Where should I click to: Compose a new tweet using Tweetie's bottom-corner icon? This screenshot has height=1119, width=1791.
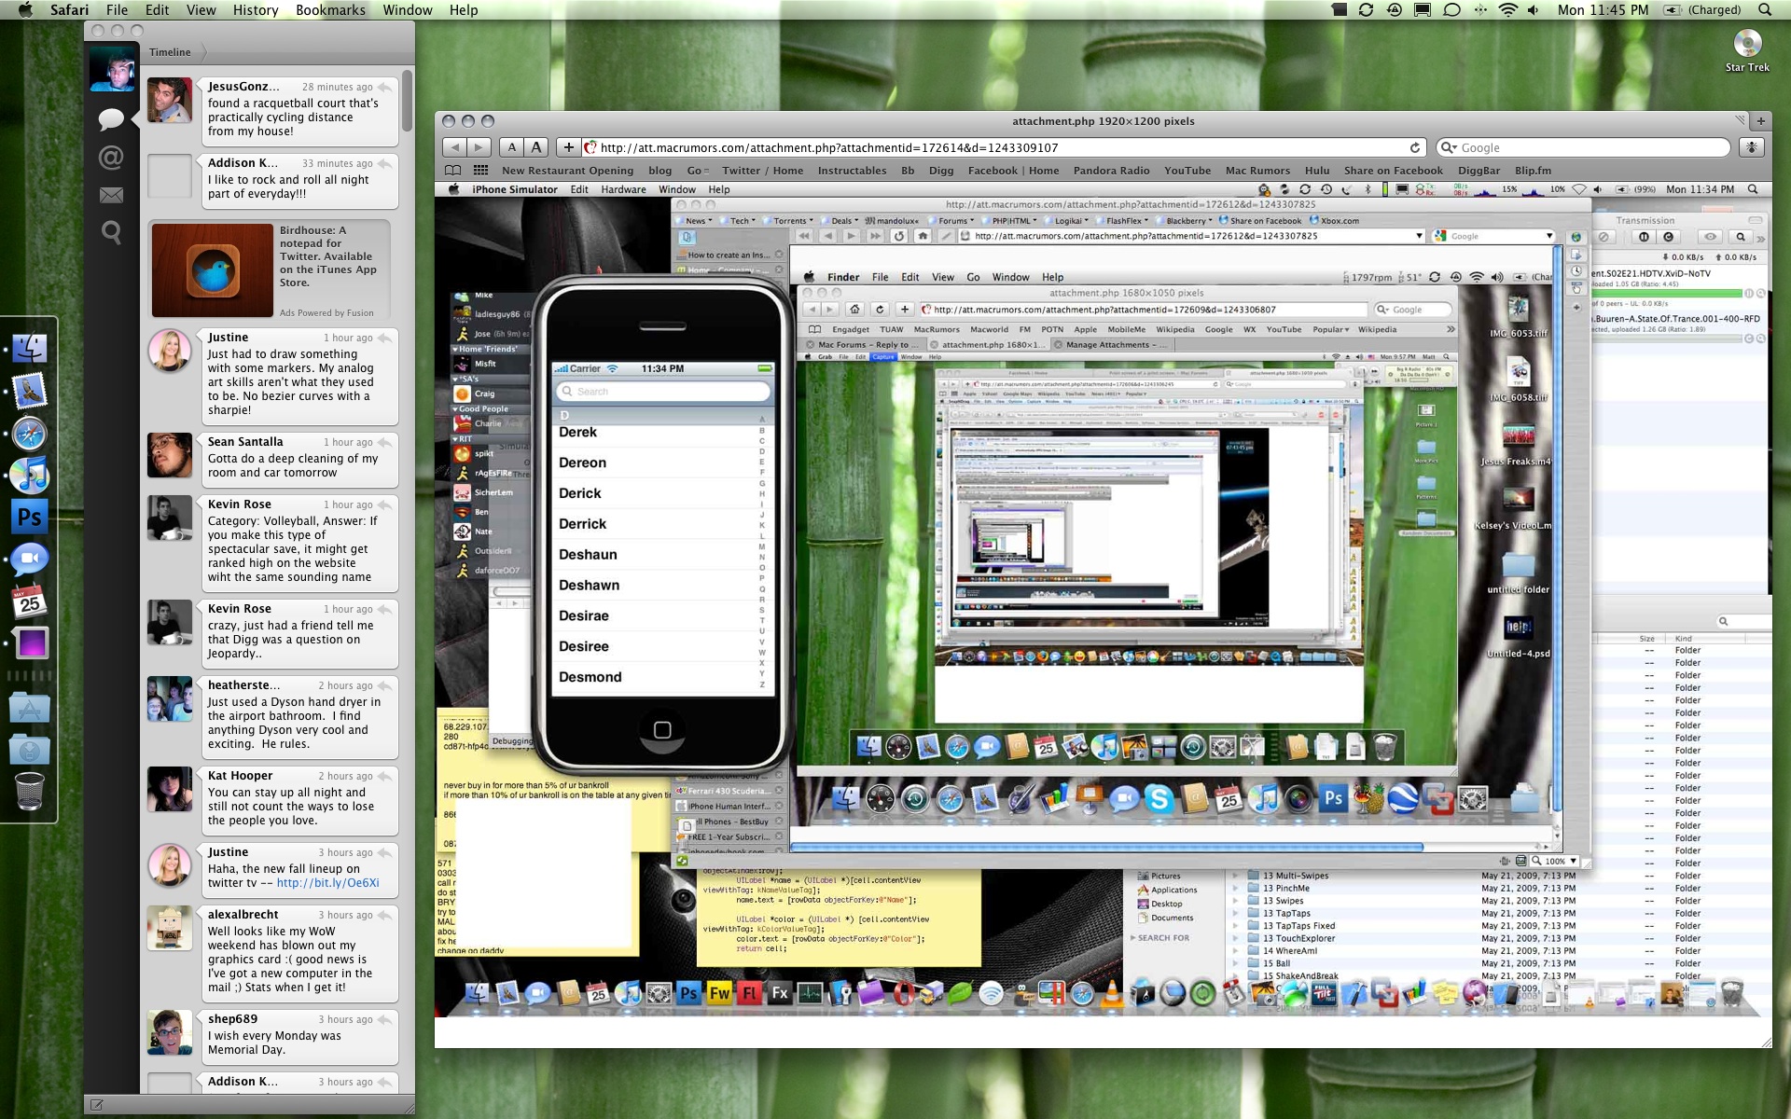[97, 1105]
